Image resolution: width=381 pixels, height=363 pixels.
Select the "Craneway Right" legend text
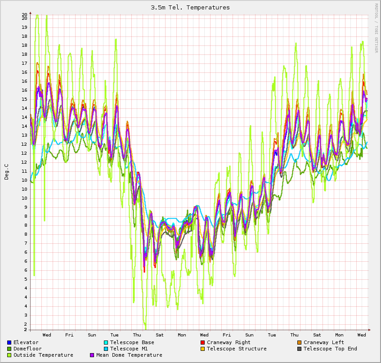(229, 343)
